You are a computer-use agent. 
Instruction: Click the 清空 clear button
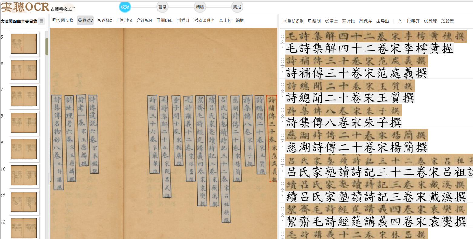[331, 21]
